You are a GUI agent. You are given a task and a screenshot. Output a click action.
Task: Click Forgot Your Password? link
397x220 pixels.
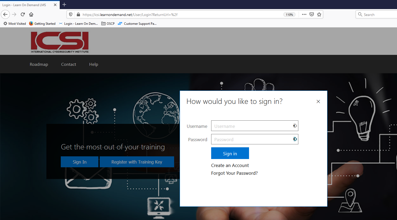coord(234,173)
